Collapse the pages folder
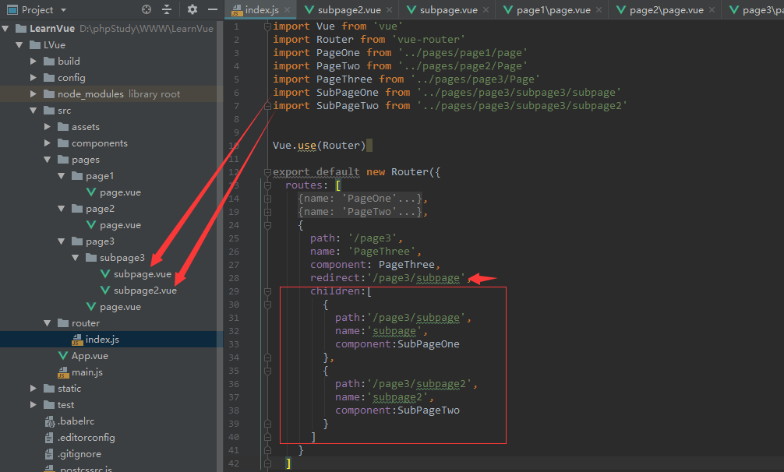This screenshot has height=472, width=784. click(x=48, y=160)
